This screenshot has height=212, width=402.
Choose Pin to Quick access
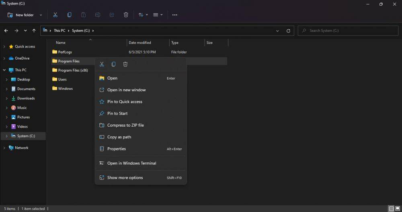click(x=141, y=102)
